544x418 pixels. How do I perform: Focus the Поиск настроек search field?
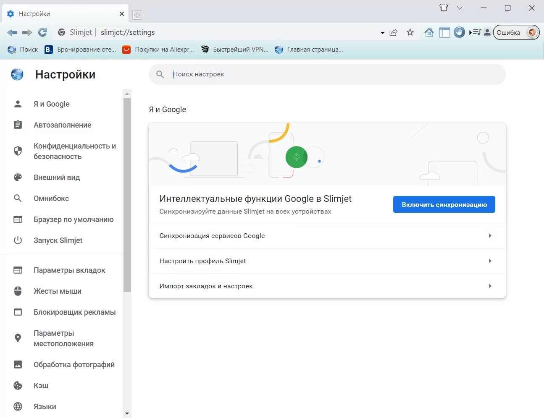(x=327, y=74)
